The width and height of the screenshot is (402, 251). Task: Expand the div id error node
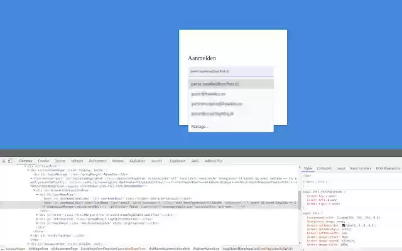(x=37, y=215)
